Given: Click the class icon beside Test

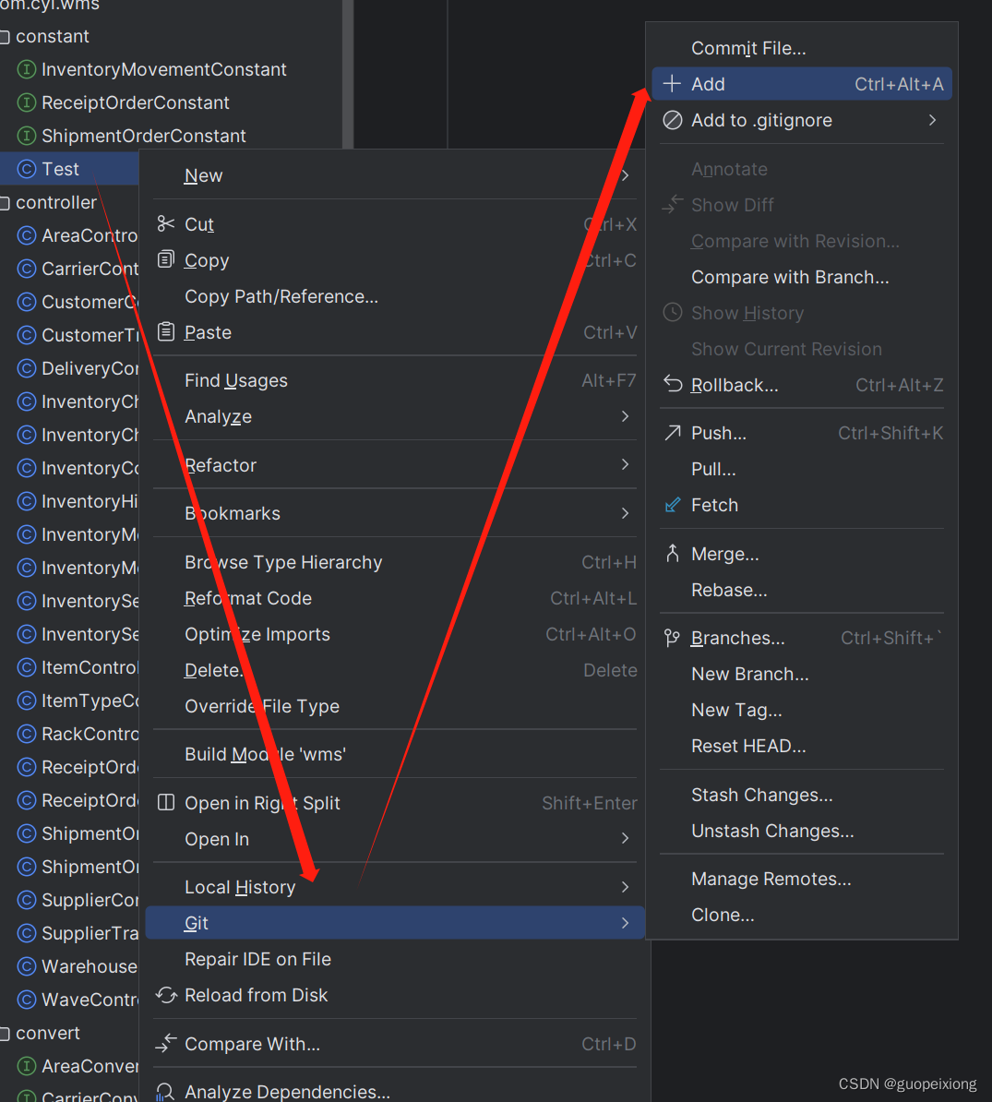Looking at the screenshot, I should point(26,169).
